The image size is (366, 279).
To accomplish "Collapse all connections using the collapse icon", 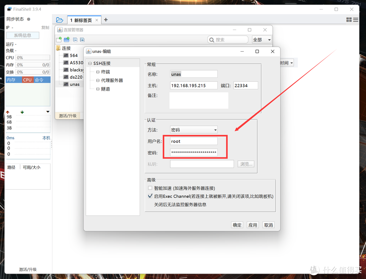I will [75, 40].
